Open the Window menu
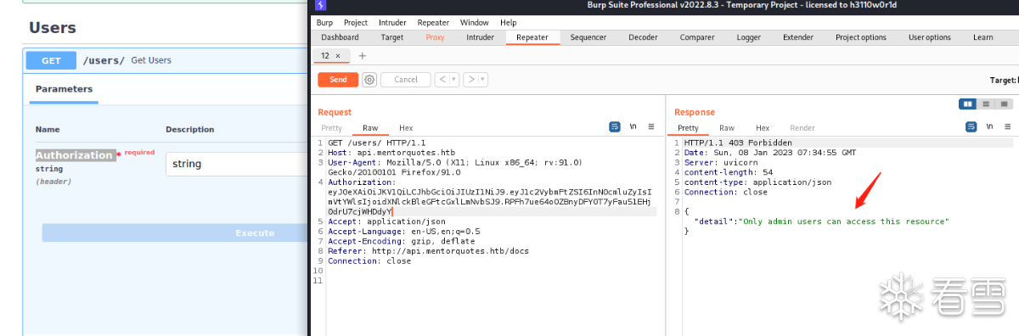Image resolution: width=1019 pixels, height=336 pixels. point(475,23)
